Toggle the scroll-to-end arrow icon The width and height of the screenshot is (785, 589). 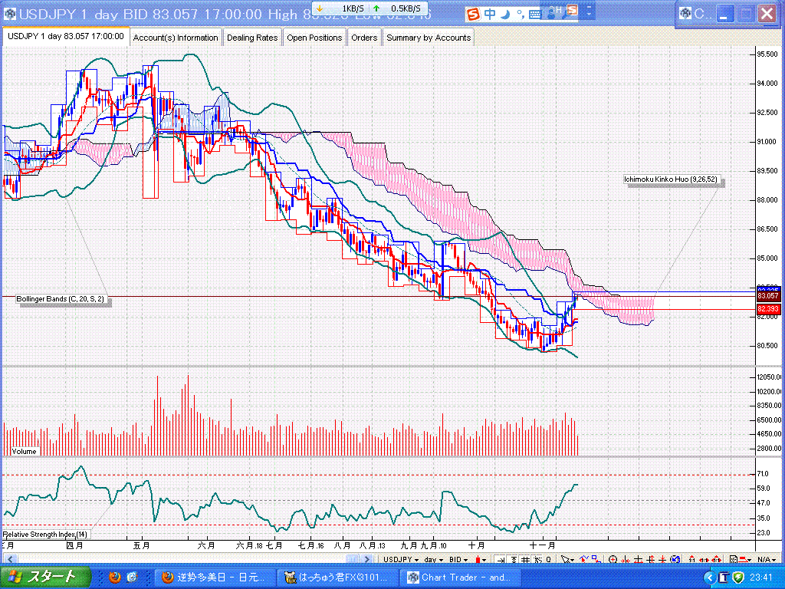point(499,559)
